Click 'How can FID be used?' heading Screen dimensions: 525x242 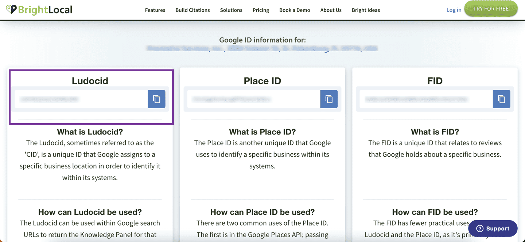(435, 212)
